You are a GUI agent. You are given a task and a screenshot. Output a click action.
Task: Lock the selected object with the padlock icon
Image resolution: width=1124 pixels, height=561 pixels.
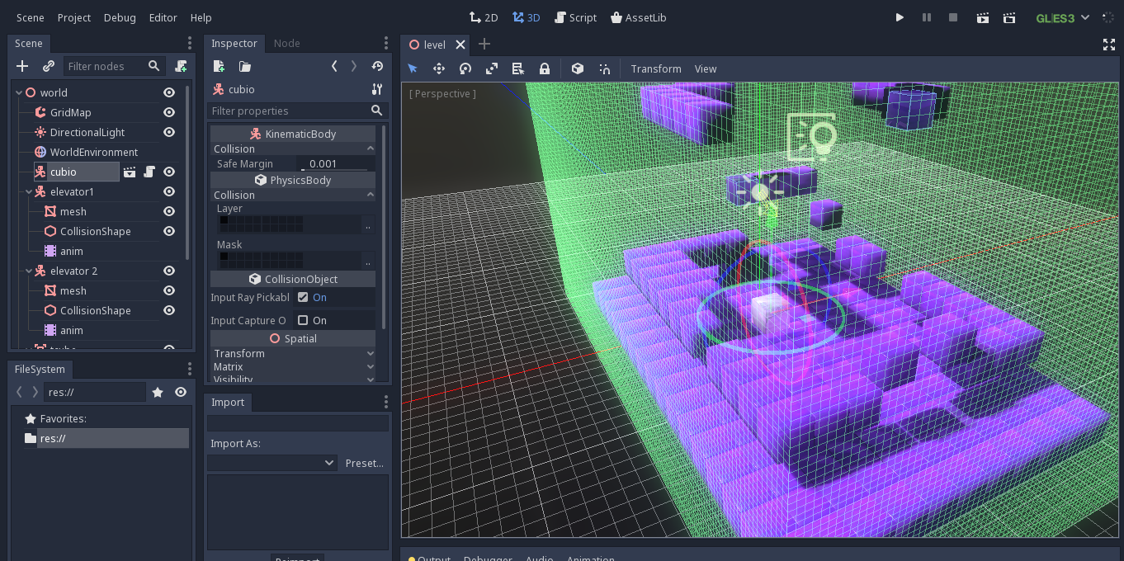coord(545,68)
